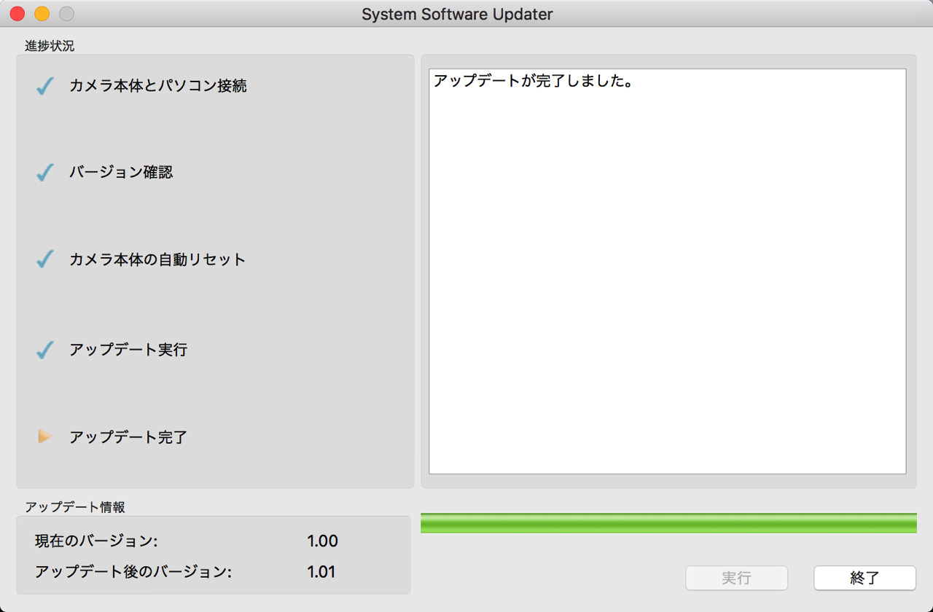Image resolution: width=933 pixels, height=612 pixels.
Task: Click checkmark beside アップデート実行
Action: tap(45, 350)
